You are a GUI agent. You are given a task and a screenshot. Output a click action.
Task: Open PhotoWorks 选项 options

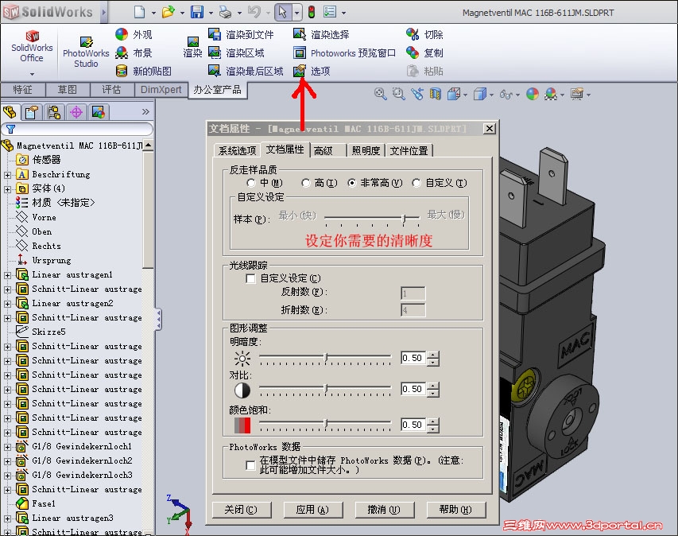[x=312, y=71]
